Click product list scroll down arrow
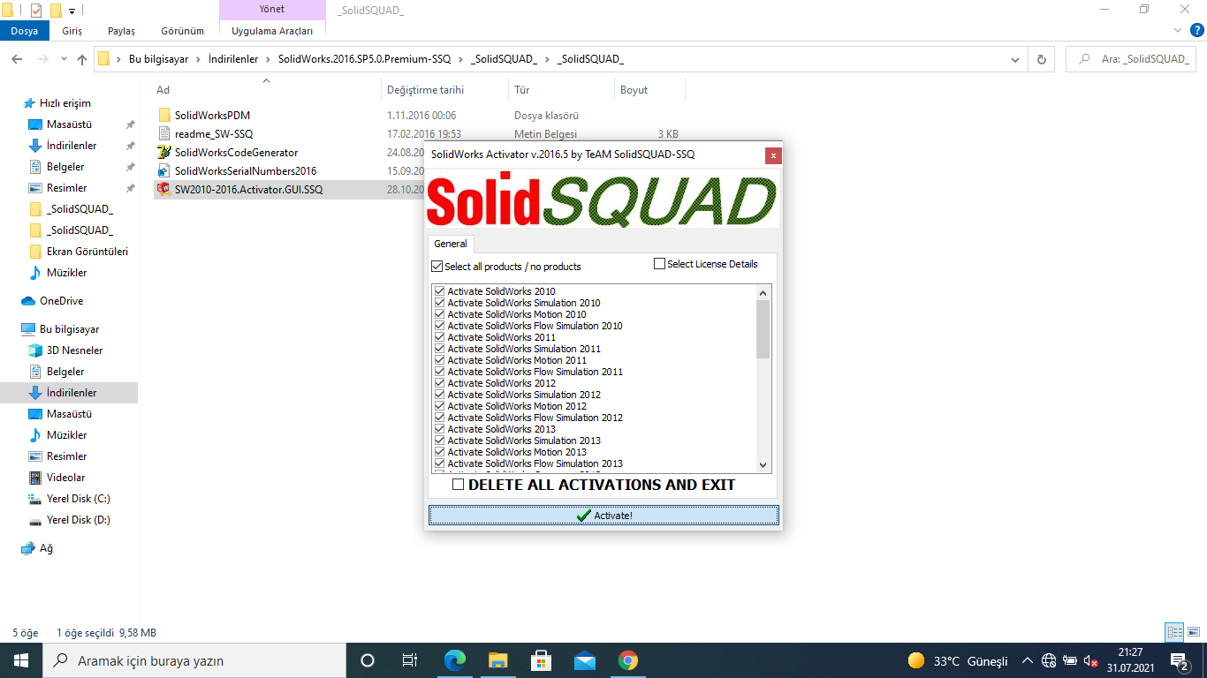Screen dimensions: 1207x678 coord(763,465)
